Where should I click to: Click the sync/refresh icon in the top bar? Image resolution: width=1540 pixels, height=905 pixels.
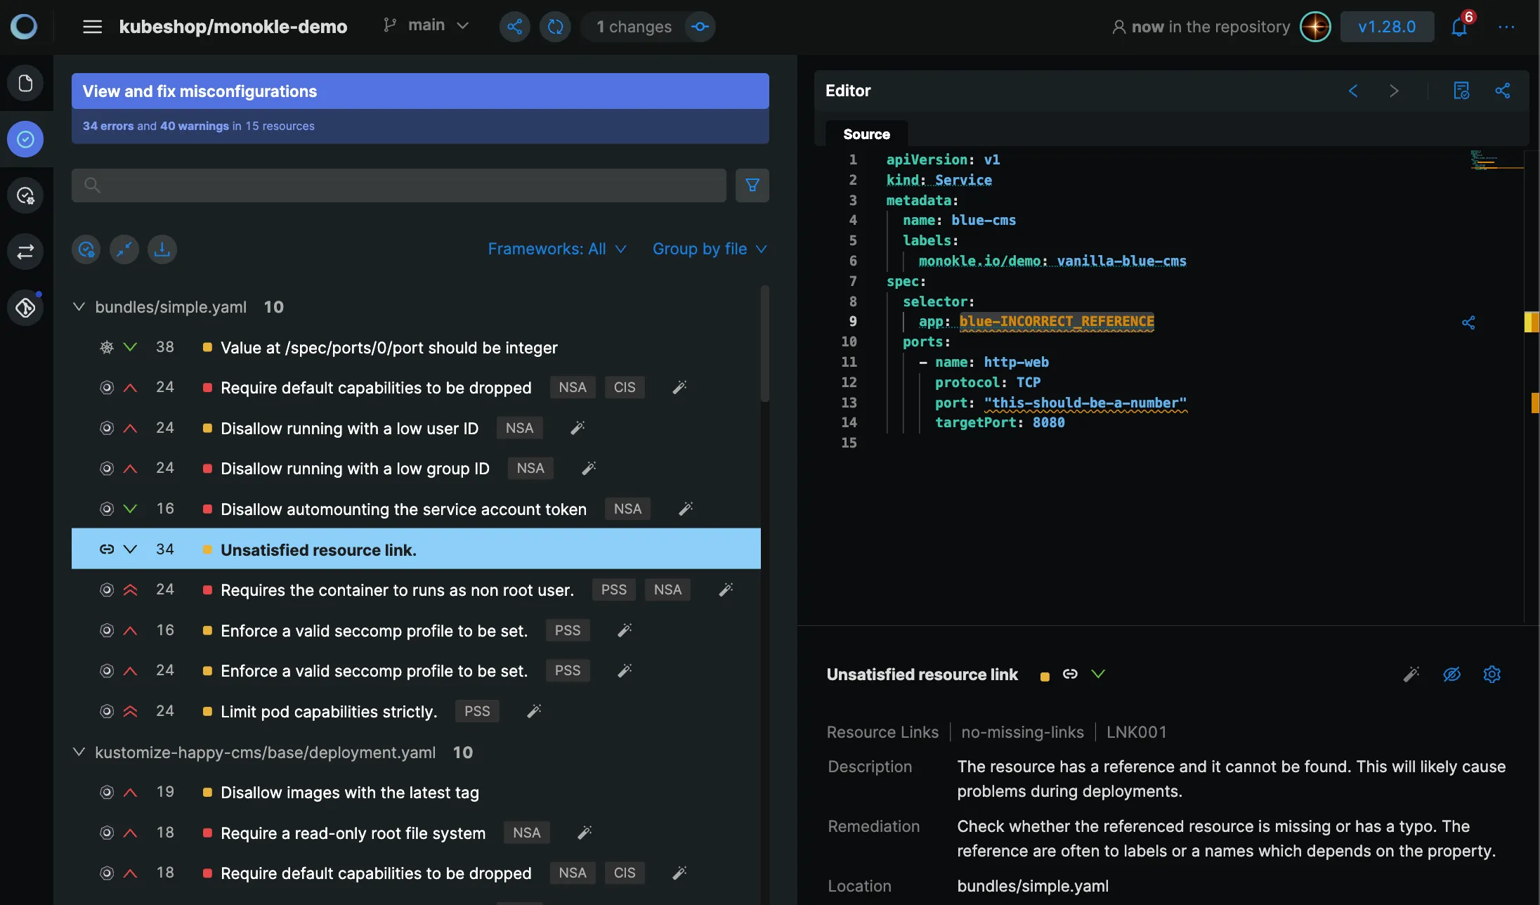(x=555, y=26)
